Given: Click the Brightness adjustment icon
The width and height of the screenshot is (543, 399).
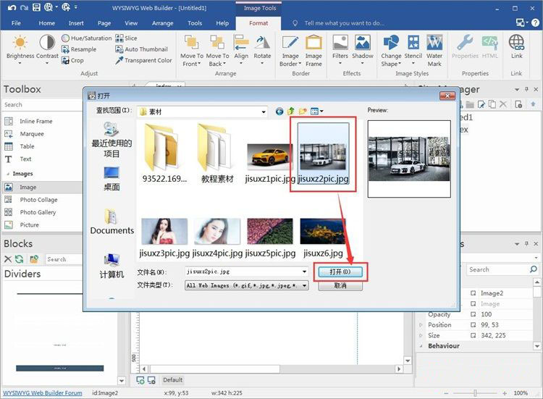Looking at the screenshot, I should pos(20,43).
